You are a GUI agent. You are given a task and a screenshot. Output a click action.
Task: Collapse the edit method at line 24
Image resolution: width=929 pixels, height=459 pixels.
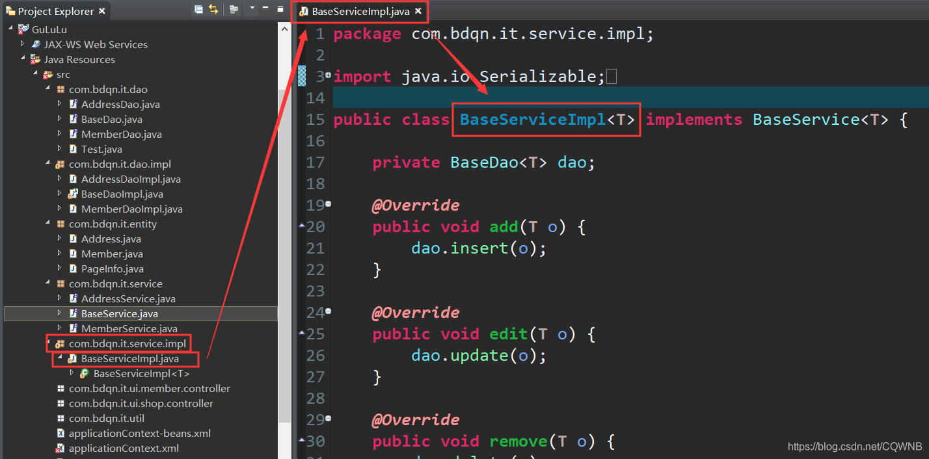[x=328, y=311]
